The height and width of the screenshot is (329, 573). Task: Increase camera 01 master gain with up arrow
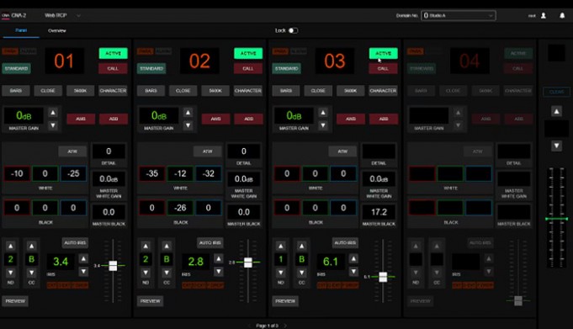coord(53,112)
